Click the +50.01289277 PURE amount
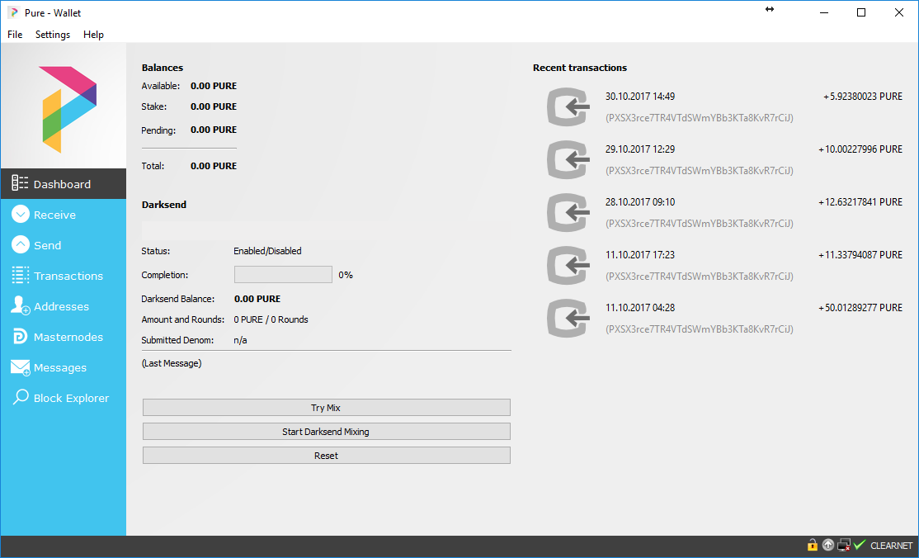The width and height of the screenshot is (919, 558). click(x=860, y=307)
